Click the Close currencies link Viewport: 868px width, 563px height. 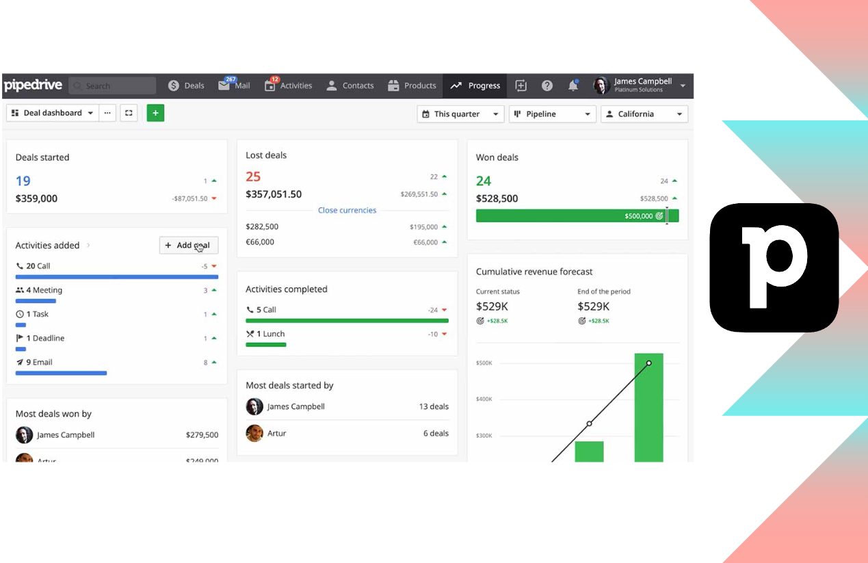[347, 210]
